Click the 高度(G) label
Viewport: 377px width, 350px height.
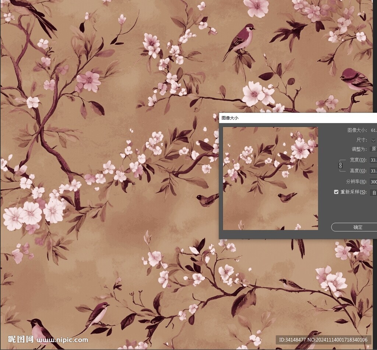pos(357,171)
